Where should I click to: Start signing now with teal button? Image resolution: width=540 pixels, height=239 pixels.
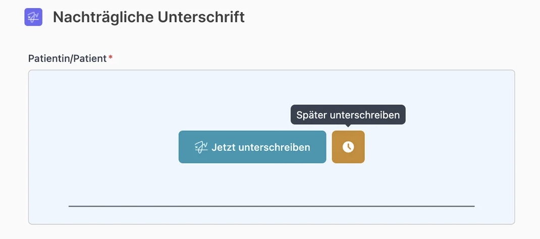pyautogui.click(x=252, y=147)
